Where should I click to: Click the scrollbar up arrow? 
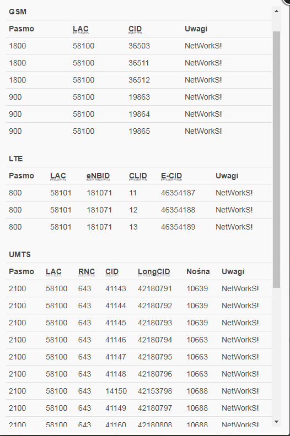coord(276,11)
